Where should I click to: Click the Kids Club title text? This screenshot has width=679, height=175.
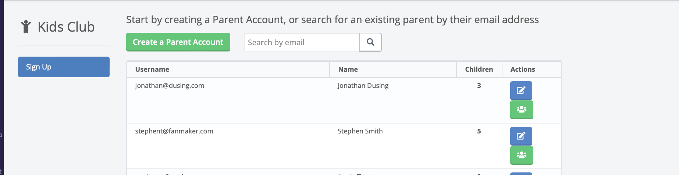click(66, 27)
